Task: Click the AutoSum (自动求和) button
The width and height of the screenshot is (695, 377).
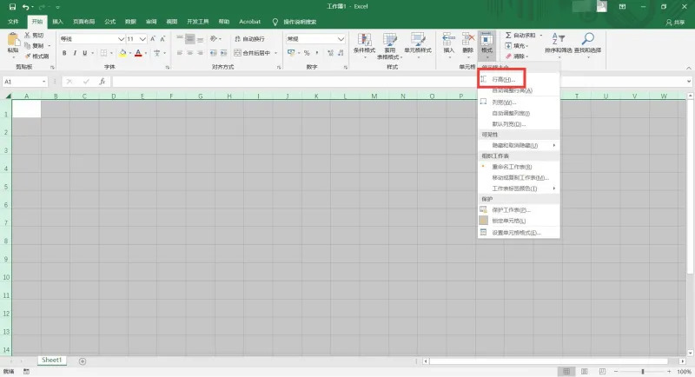Action: (x=520, y=35)
